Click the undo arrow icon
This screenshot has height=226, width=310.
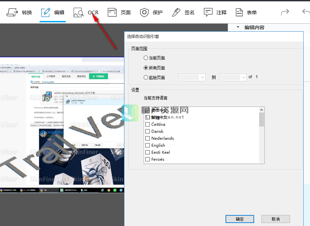[306, 12]
